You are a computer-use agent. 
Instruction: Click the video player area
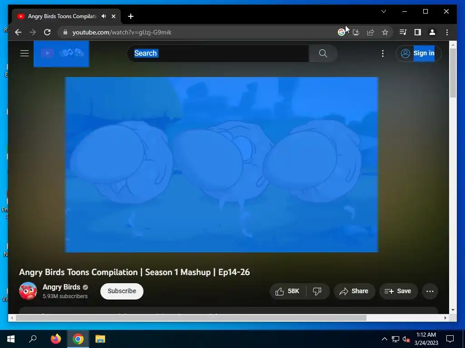click(222, 164)
